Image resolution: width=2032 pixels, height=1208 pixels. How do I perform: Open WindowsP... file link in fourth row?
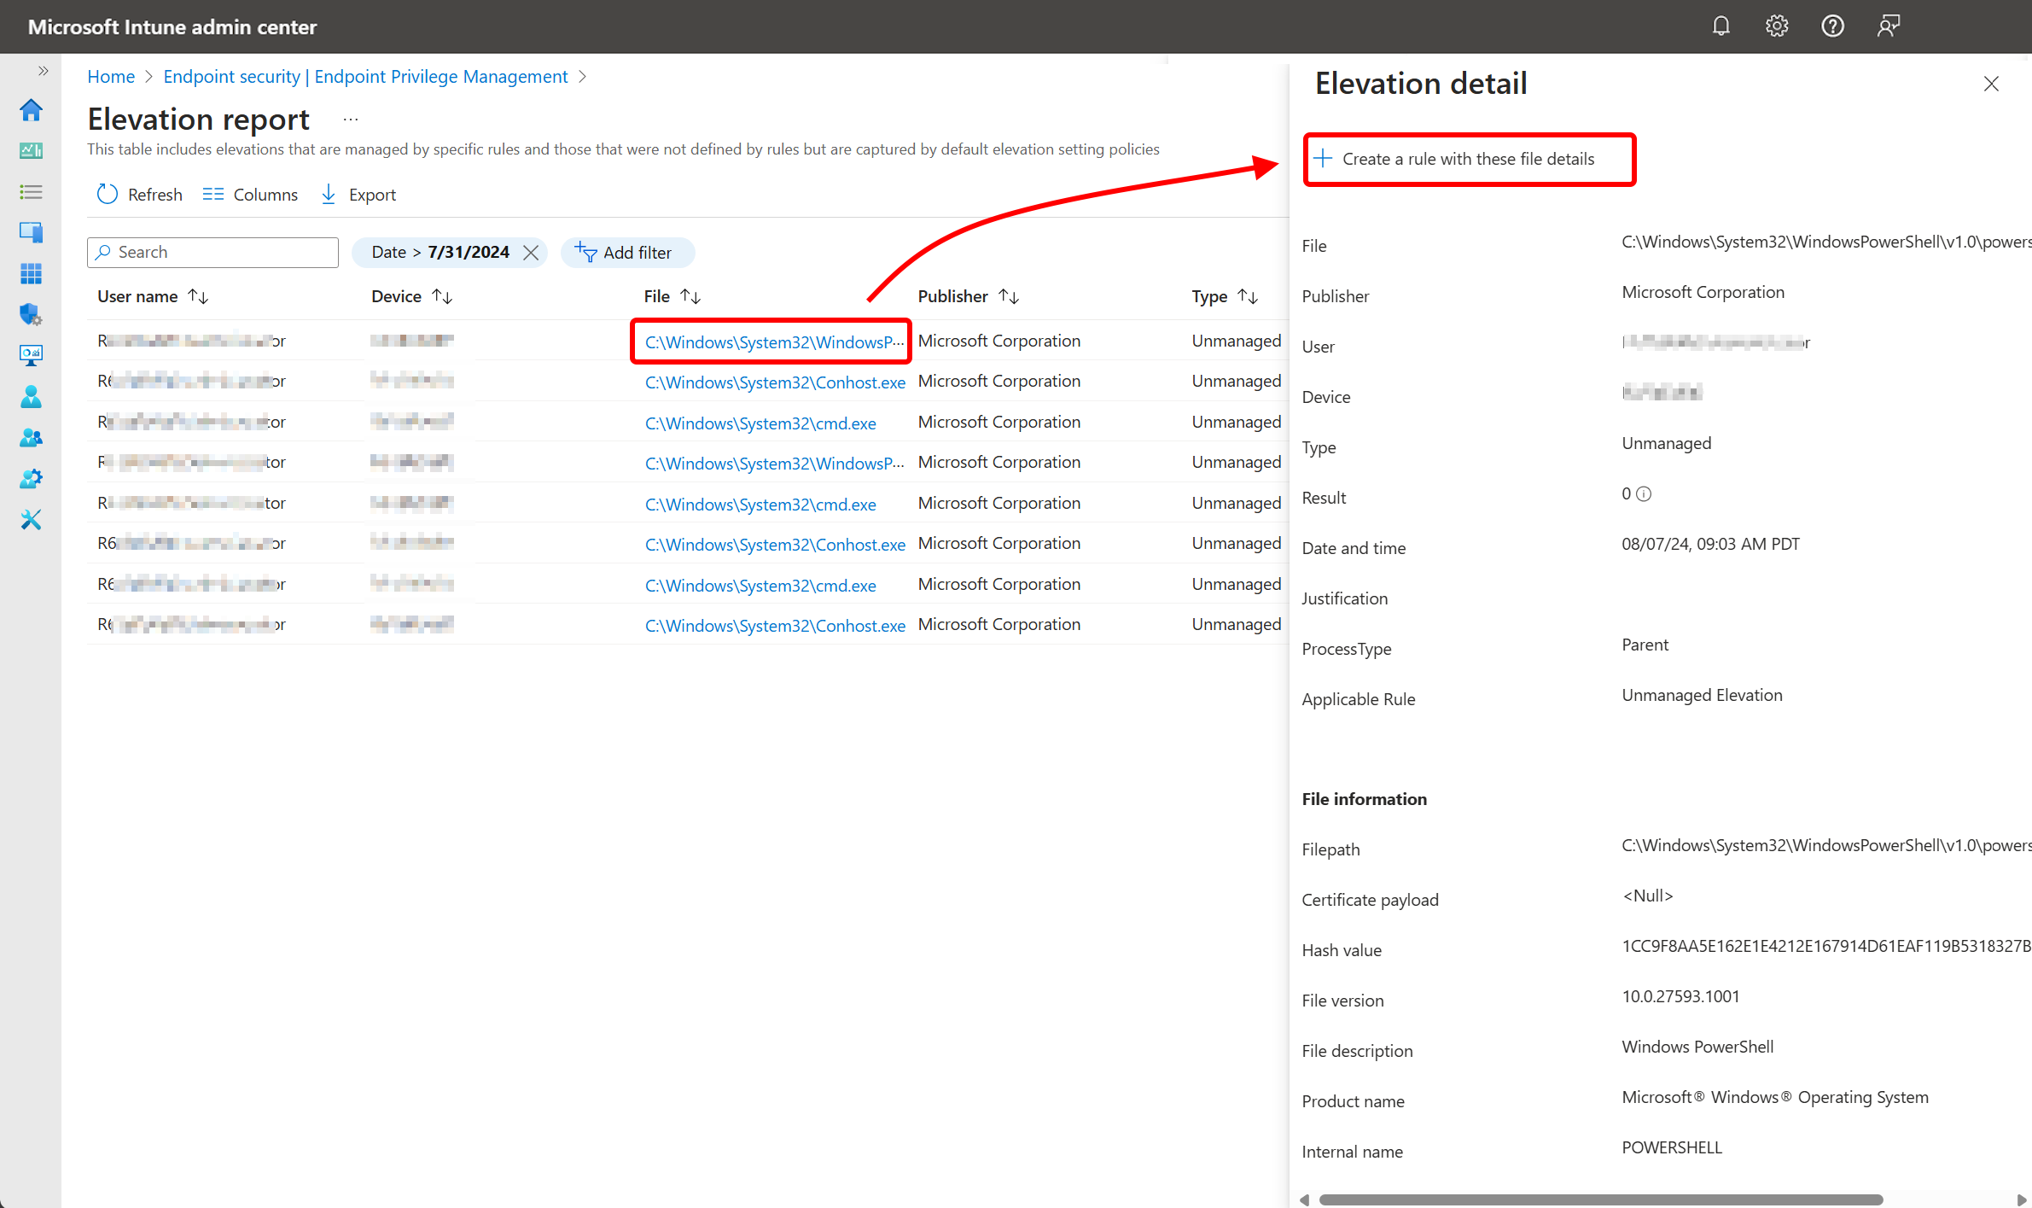[773, 463]
